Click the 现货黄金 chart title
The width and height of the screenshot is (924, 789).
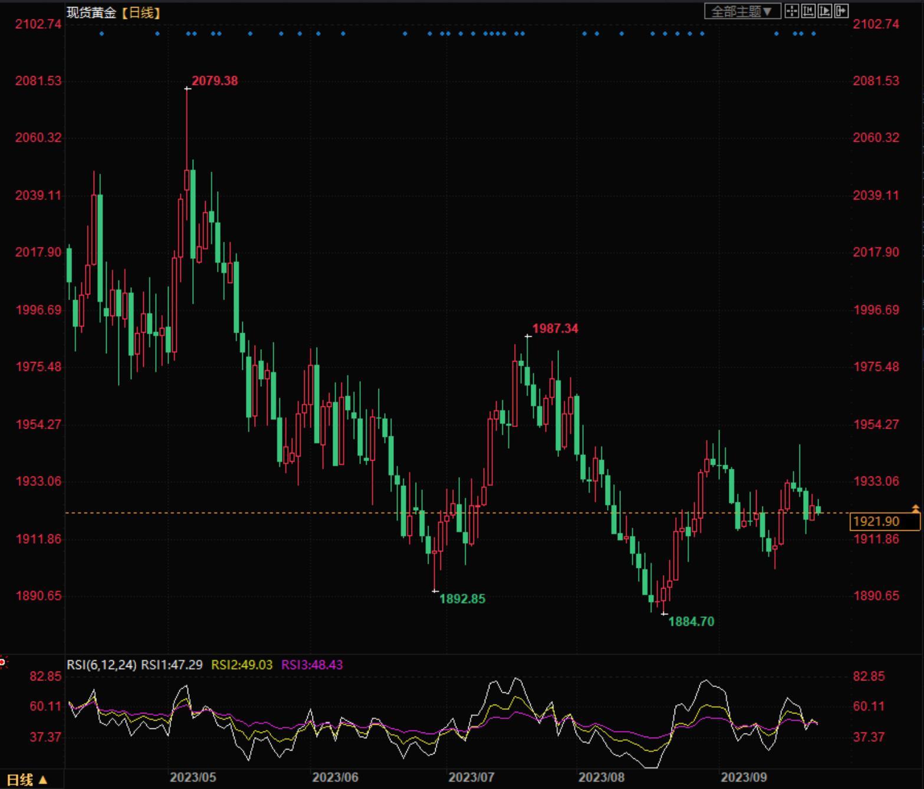click(x=91, y=12)
